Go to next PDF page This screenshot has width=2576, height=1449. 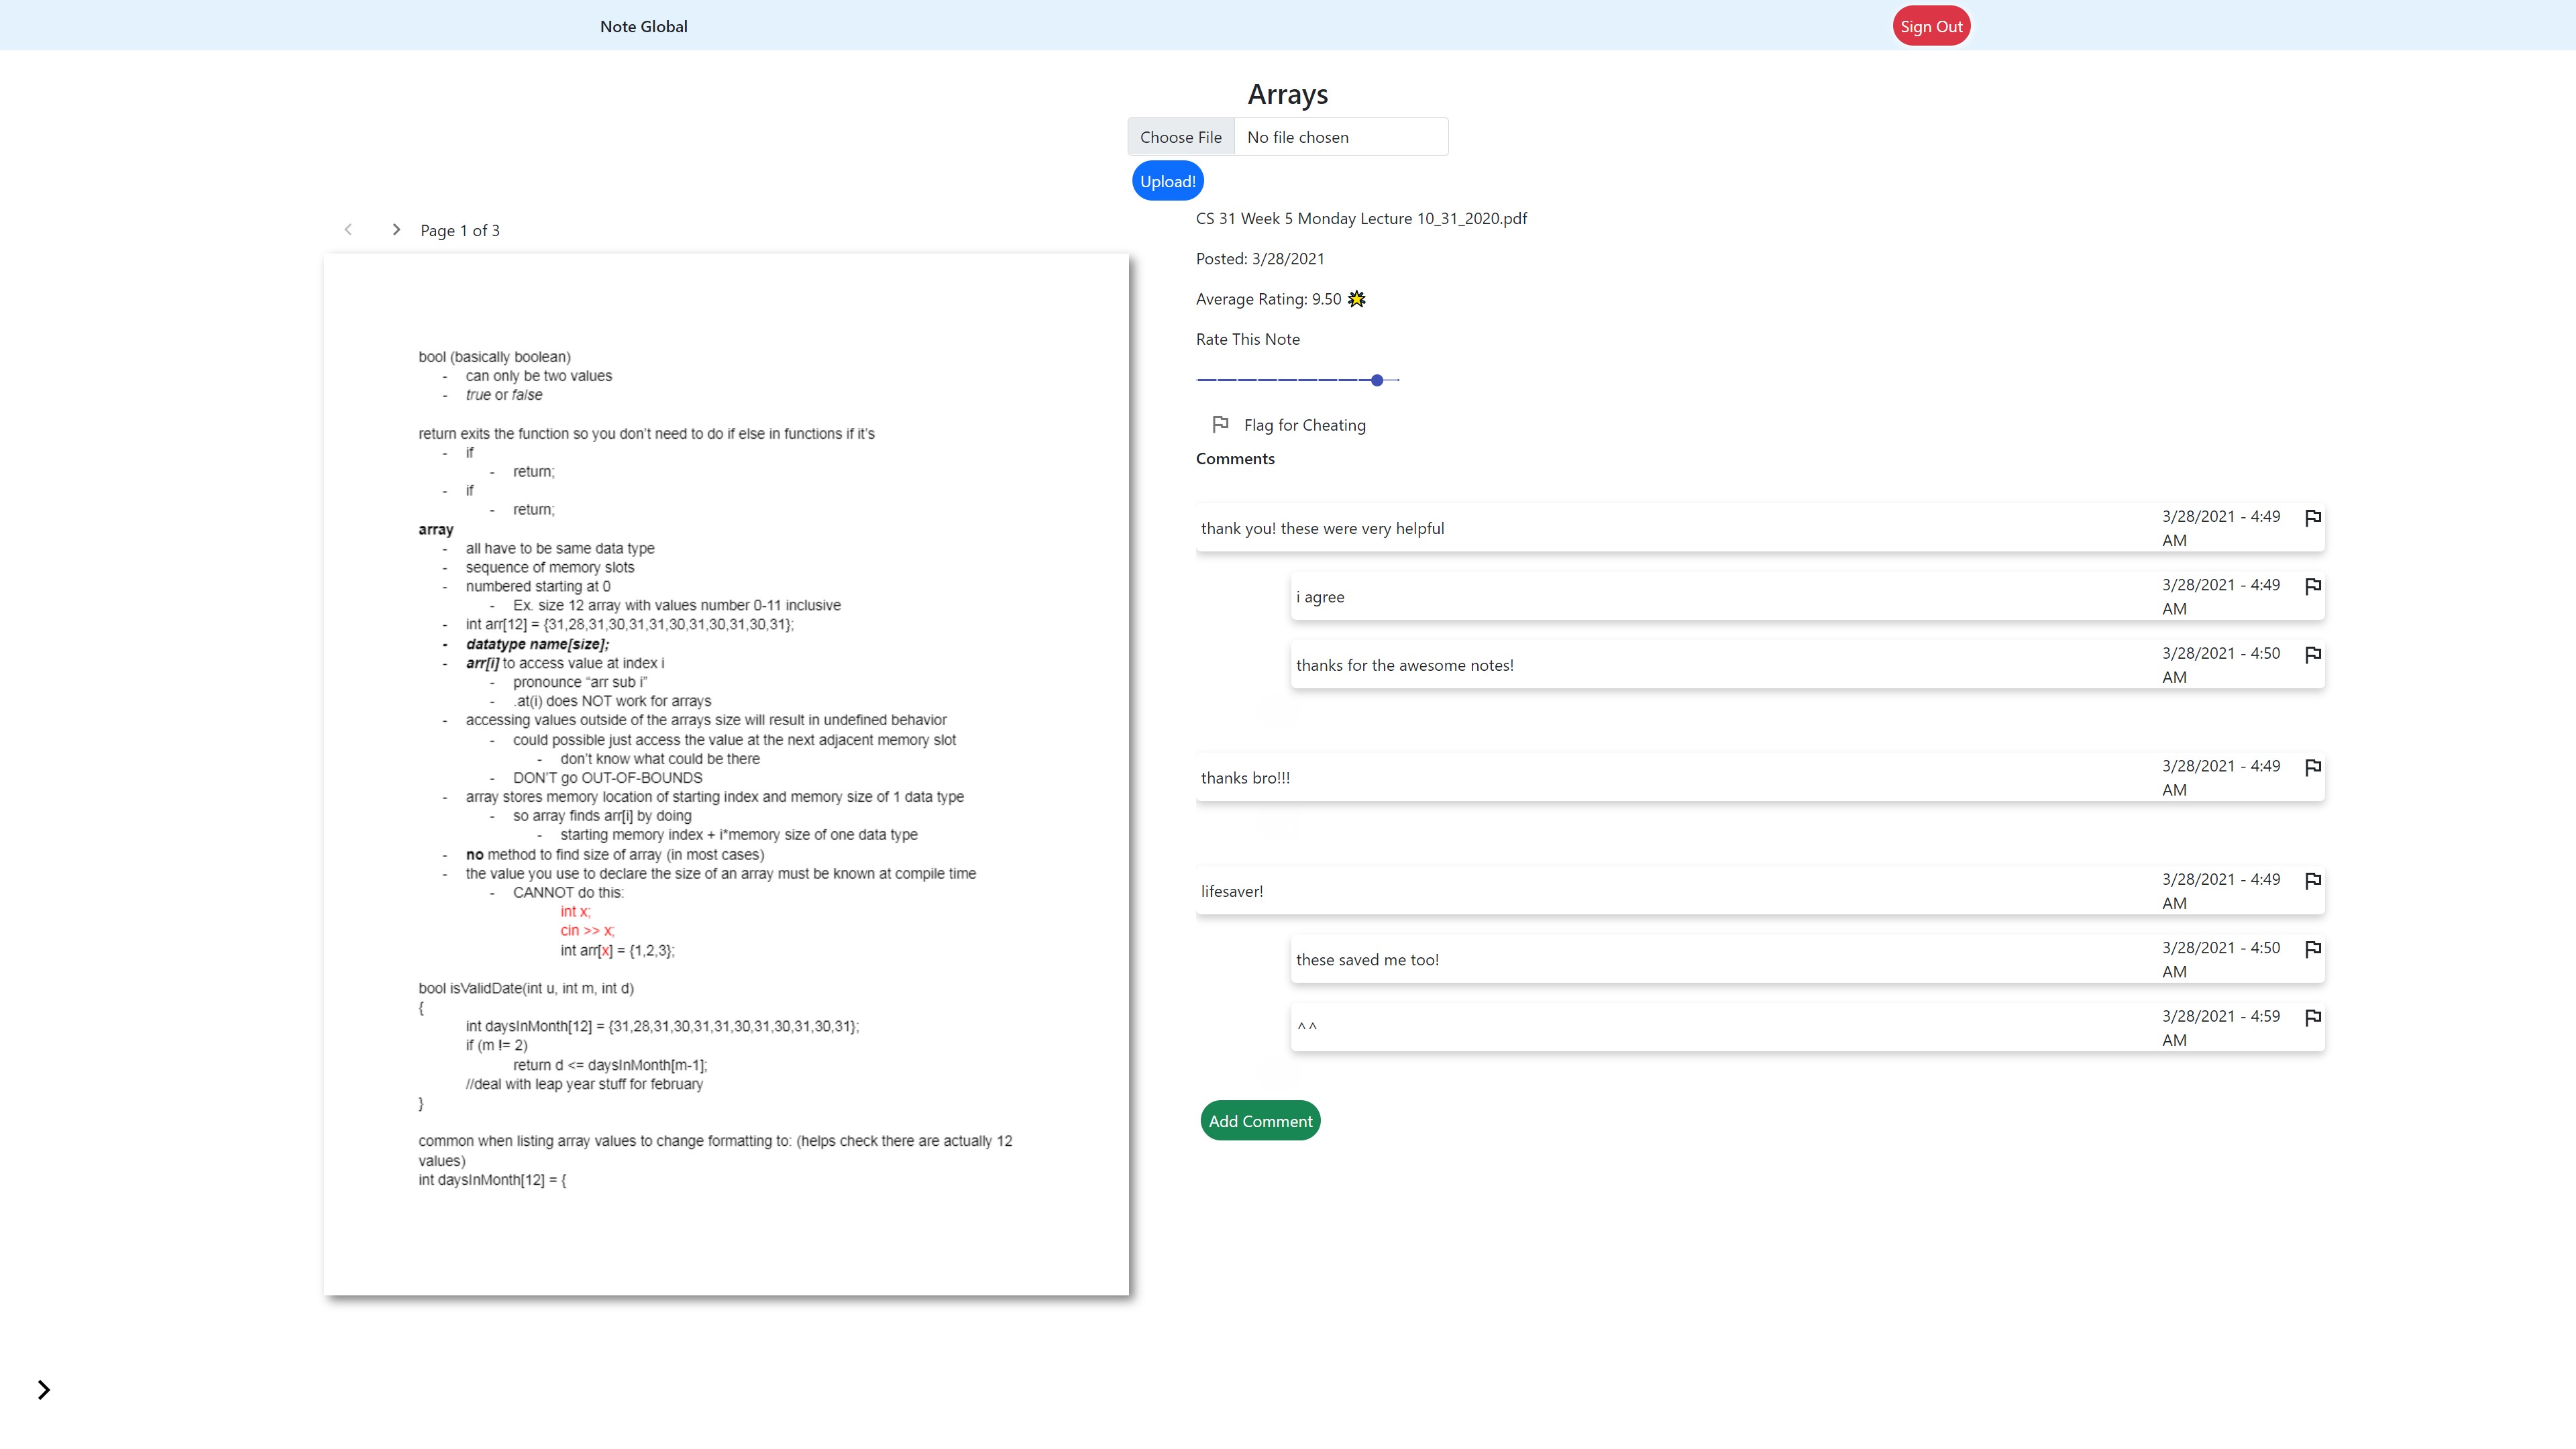click(396, 230)
